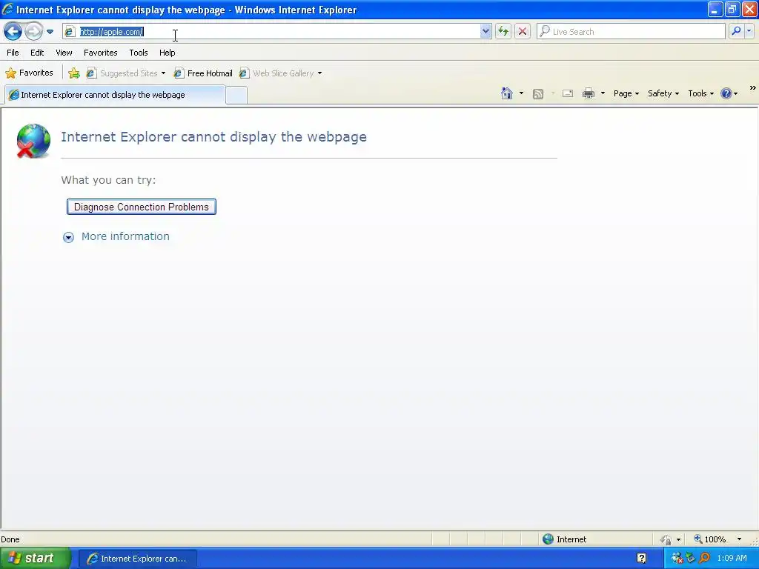This screenshot has width=759, height=569.
Task: Show more command bar items chevron
Action: click(x=753, y=88)
